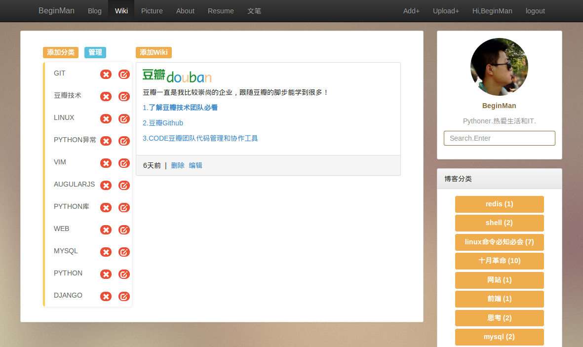Image resolution: width=583 pixels, height=347 pixels.
Task: Edit the VIM category
Action: tap(124, 163)
